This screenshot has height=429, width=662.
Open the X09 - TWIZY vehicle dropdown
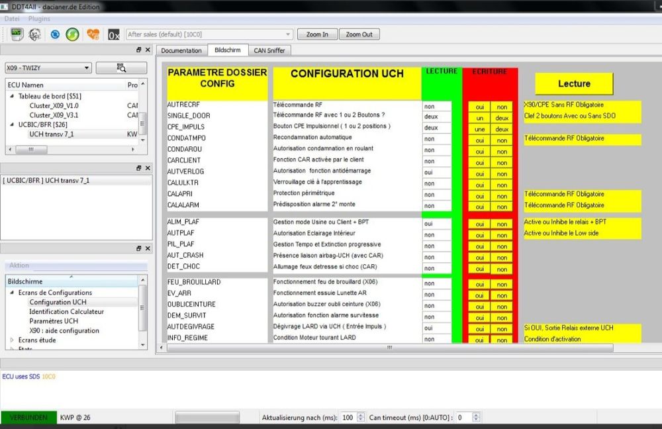(x=48, y=68)
